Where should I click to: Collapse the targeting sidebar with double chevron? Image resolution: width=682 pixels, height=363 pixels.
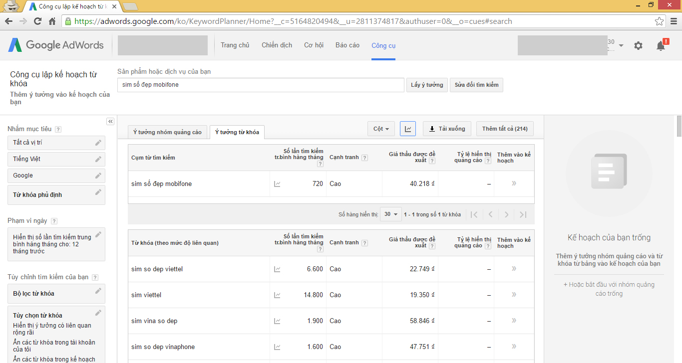pos(110,121)
